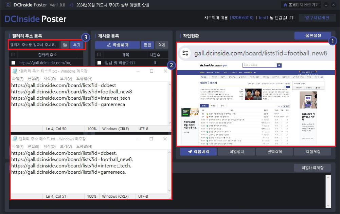Screen dimensions: 340x214
Task: Click hardware ID [92DBA0C8] text
Action: pyautogui.click(x=241, y=18)
